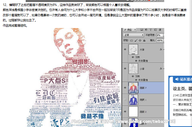Filter layers by adjustment layer icon
192x127 pixels.
(146, 30)
